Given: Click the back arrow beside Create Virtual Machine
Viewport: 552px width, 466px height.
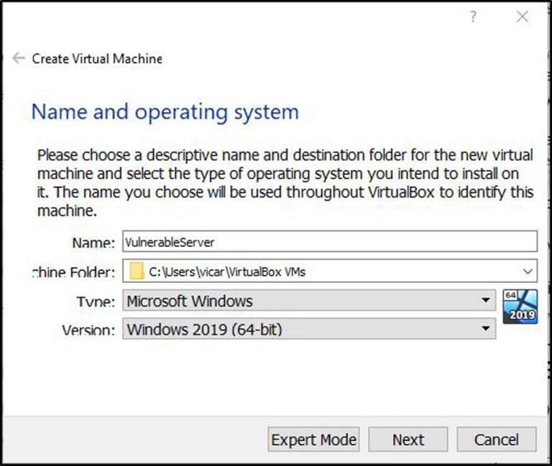Looking at the screenshot, I should [19, 58].
